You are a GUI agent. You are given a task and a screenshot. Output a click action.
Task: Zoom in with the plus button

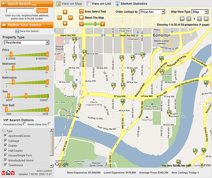point(103,24)
